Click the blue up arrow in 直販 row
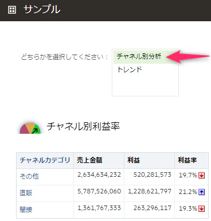The image size is (211, 221). pyautogui.click(x=201, y=192)
